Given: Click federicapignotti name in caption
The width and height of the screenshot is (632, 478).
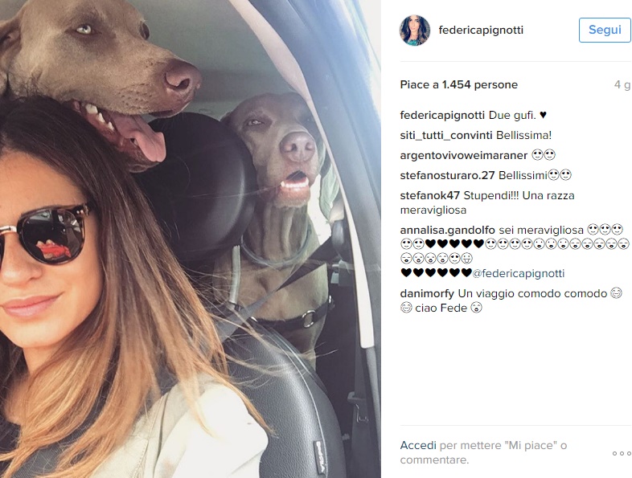Looking at the screenshot, I should [442, 115].
